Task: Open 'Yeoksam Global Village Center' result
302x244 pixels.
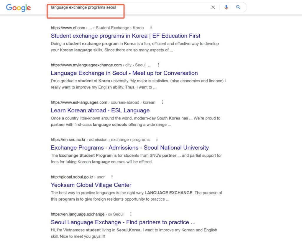Action: coord(91,185)
